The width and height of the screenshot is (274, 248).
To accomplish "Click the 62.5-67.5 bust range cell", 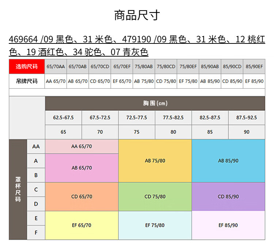I will tap(63, 118).
